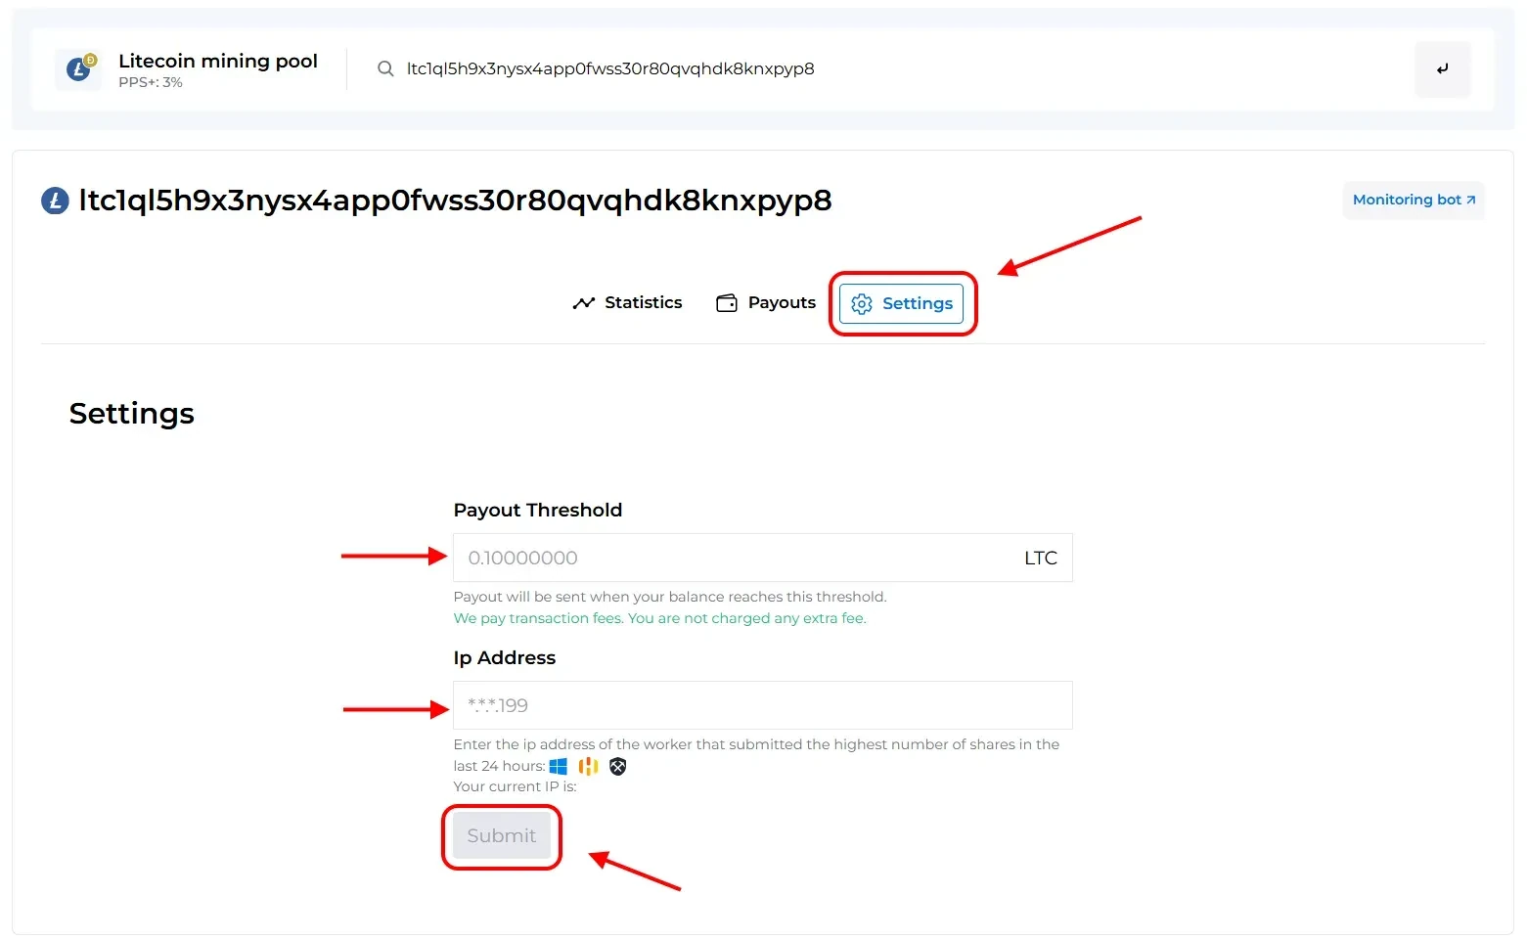The height and width of the screenshot is (940, 1527).
Task: Click the orange HiveOS icon
Action: 588,766
